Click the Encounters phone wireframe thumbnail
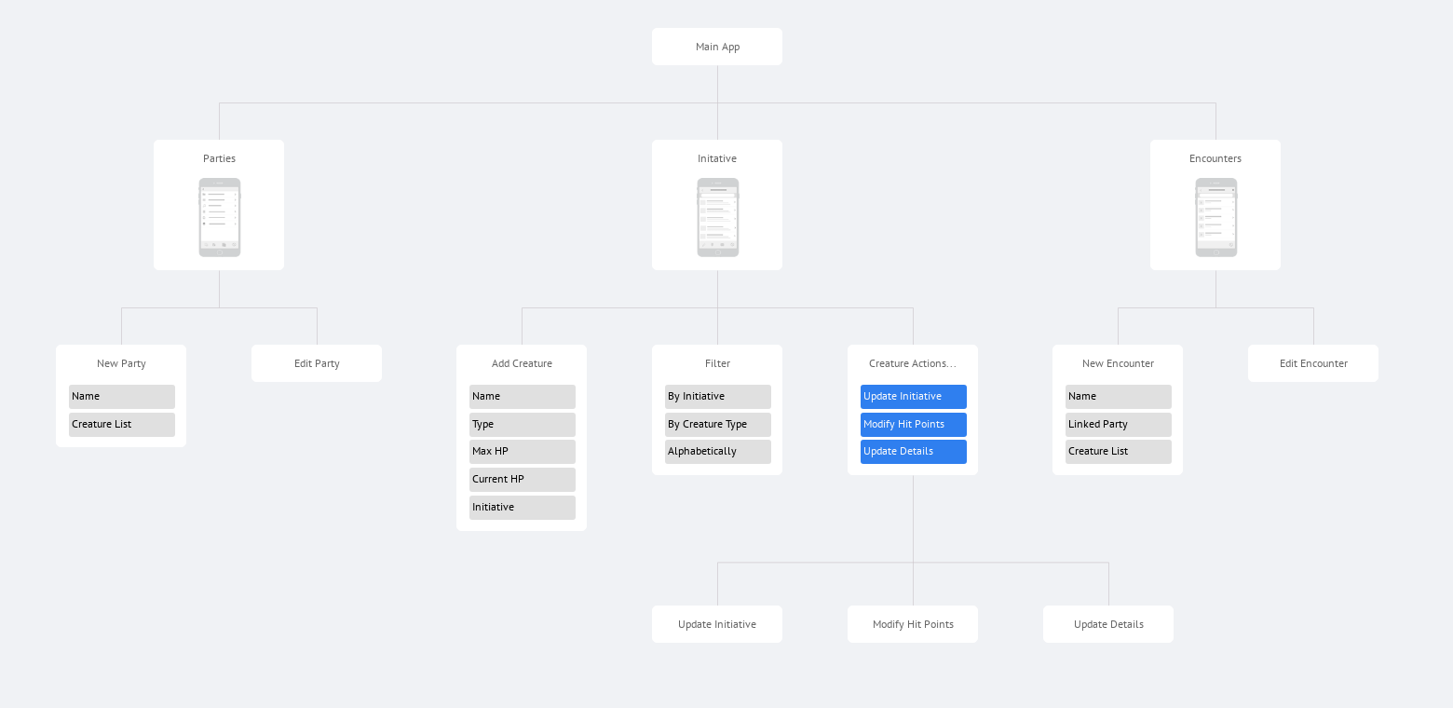This screenshot has width=1453, height=708. pos(1216,217)
